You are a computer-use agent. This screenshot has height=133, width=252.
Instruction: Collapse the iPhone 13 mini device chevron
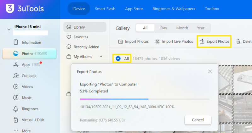[x=9, y=30]
